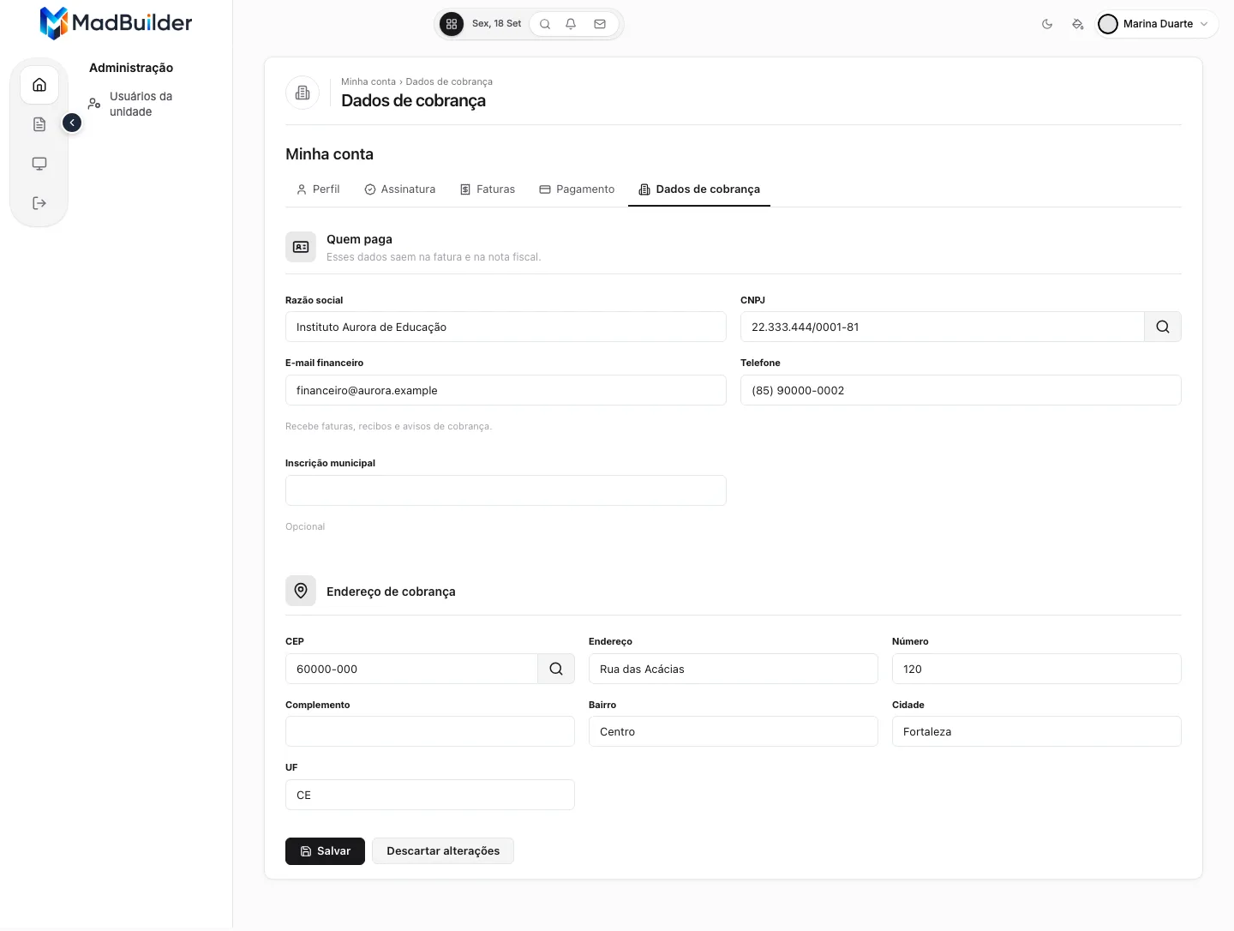Click the MadBuilder logo

(x=117, y=23)
